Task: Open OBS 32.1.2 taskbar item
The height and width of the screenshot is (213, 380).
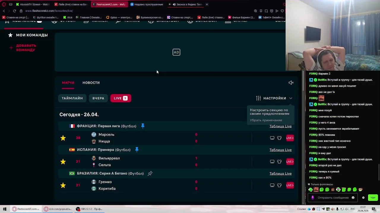Action: tap(89, 209)
